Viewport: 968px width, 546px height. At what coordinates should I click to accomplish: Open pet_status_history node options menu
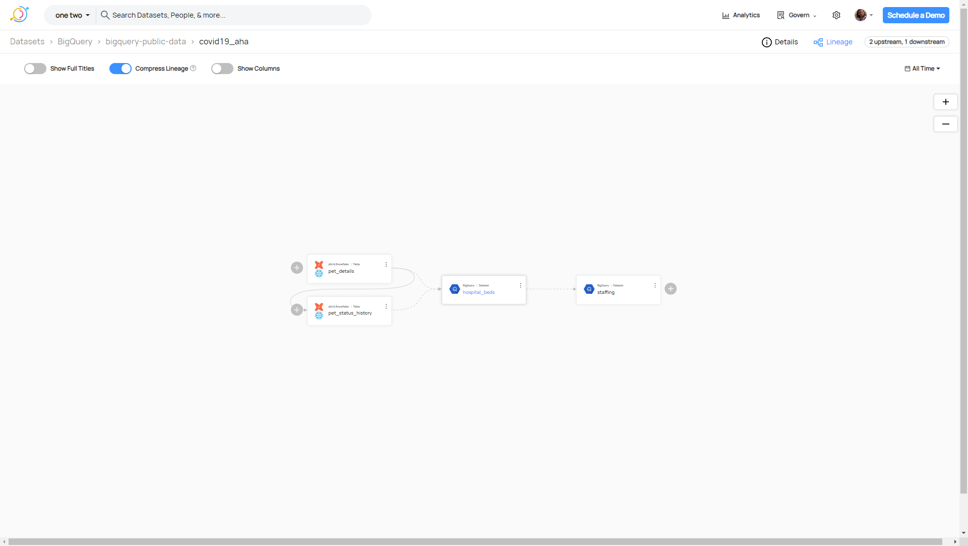click(386, 307)
